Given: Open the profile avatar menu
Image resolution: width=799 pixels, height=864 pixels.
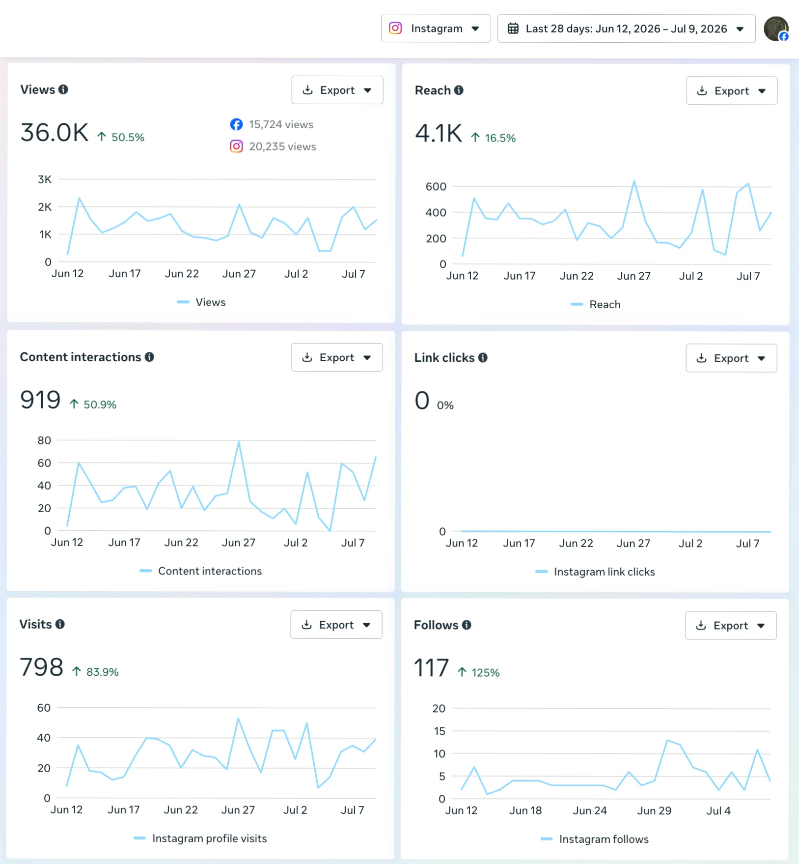Looking at the screenshot, I should [x=776, y=29].
